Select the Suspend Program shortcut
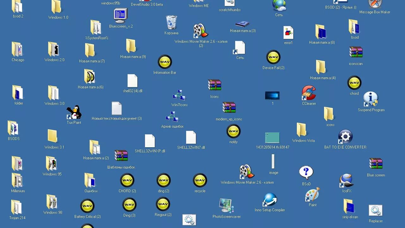The height and width of the screenshot is (228, 405). tap(371, 99)
